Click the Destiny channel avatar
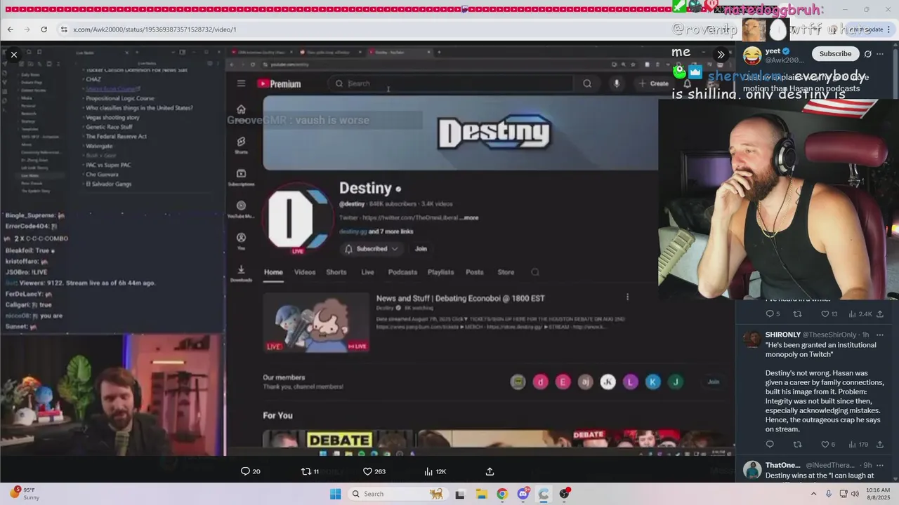Screen dimensions: 899x505 click(297, 218)
